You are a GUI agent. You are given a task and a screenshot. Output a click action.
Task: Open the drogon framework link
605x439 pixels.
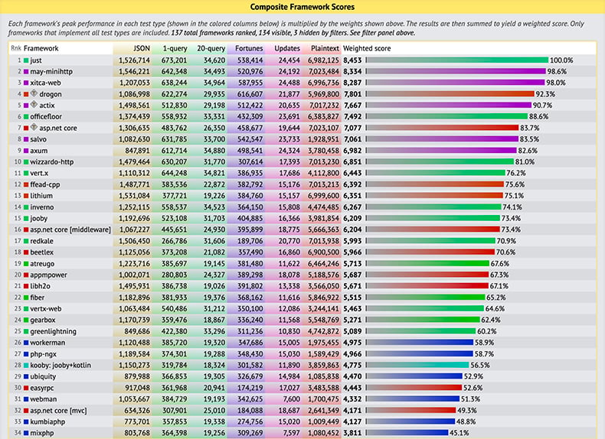[x=50, y=94]
